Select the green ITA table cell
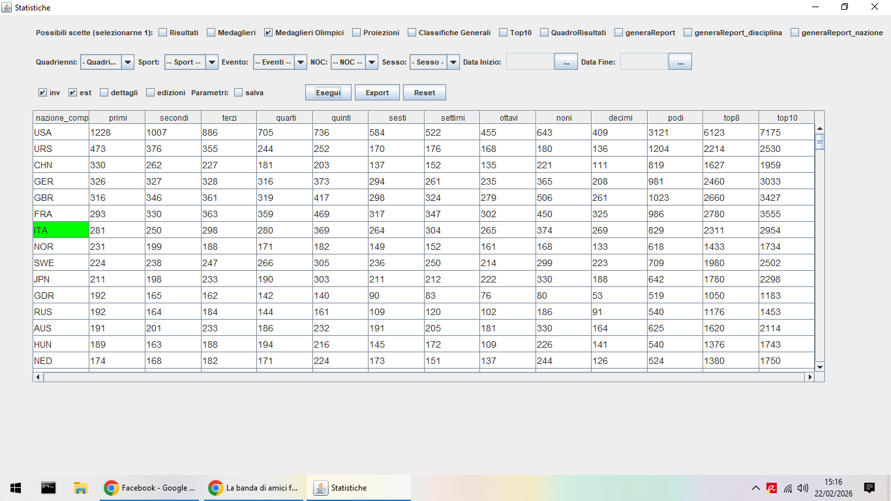Screen dimensions: 891x501 (61, 230)
